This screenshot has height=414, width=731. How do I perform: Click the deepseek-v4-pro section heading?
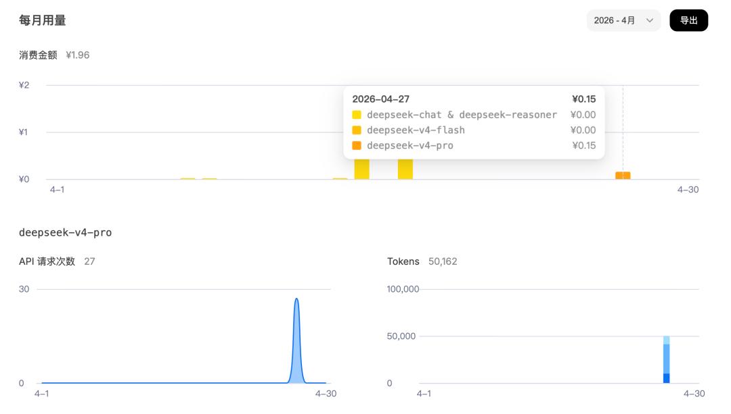pos(65,232)
